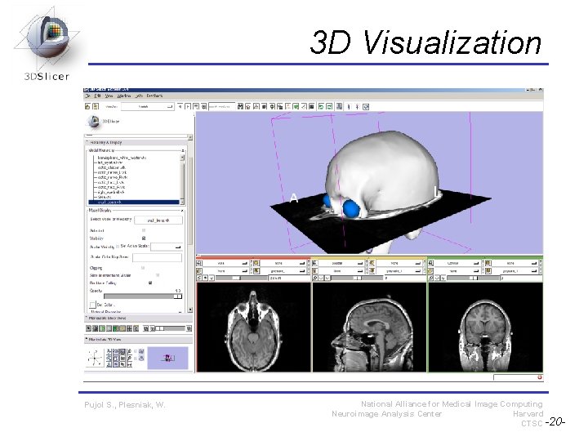
Task: Click the green viewer slice offset slider
Action: point(474,278)
